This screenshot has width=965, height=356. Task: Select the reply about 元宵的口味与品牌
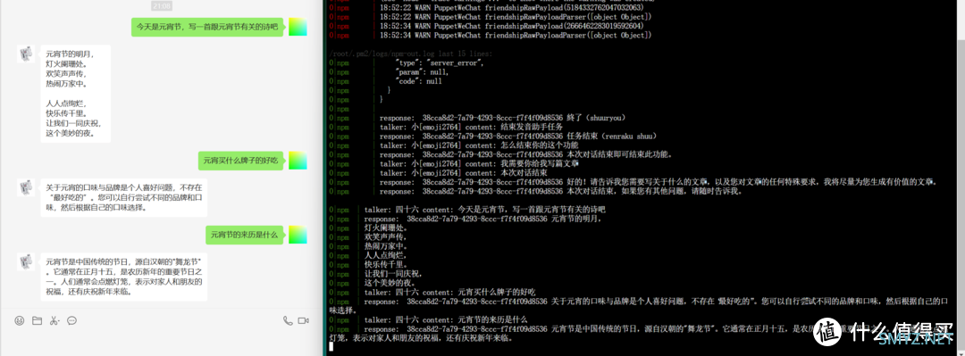123,197
